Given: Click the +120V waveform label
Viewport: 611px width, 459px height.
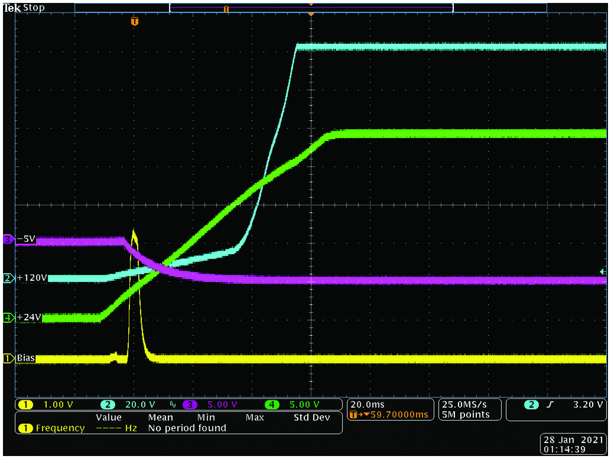Looking at the screenshot, I should click(31, 278).
